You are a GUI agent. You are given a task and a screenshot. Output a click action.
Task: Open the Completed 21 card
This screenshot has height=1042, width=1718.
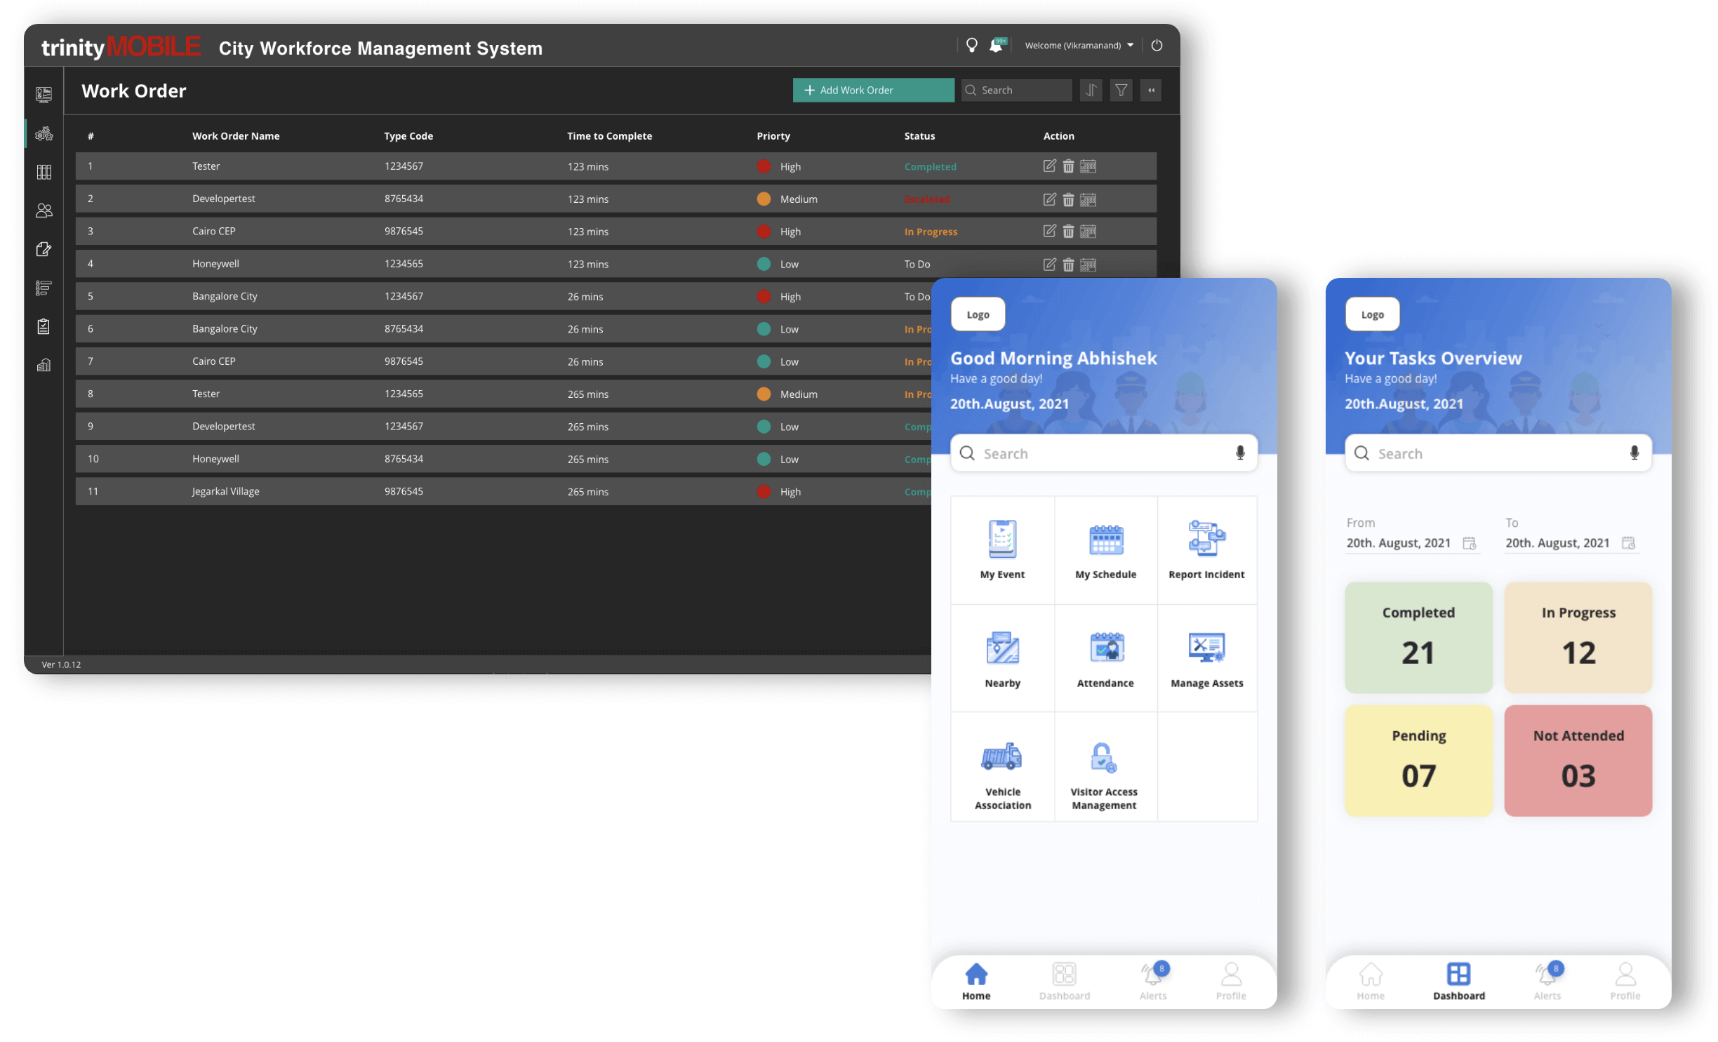coord(1418,638)
